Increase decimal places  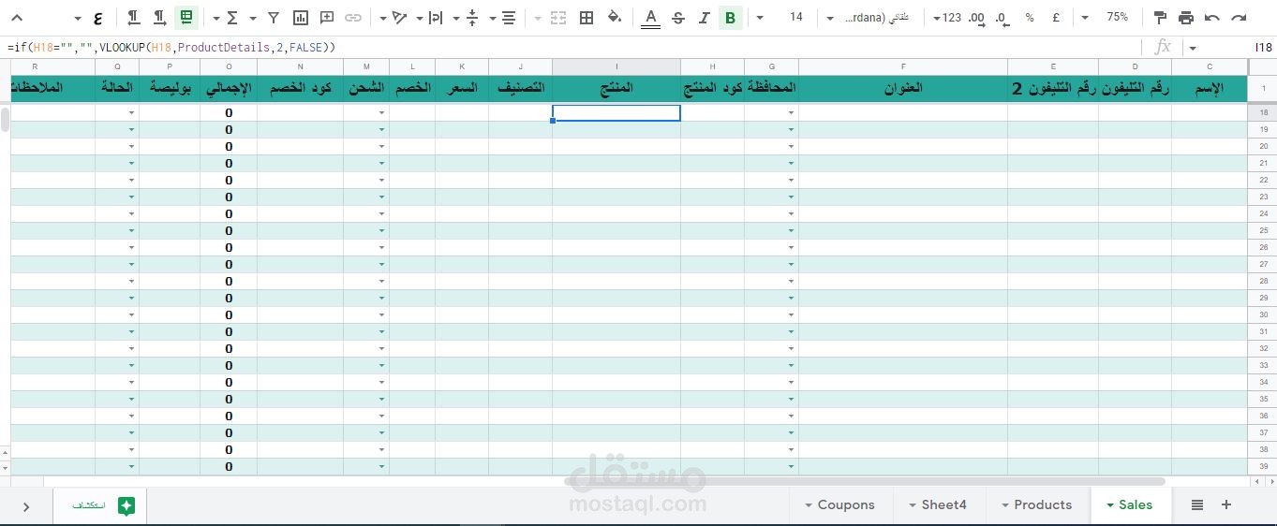pyautogui.click(x=976, y=18)
